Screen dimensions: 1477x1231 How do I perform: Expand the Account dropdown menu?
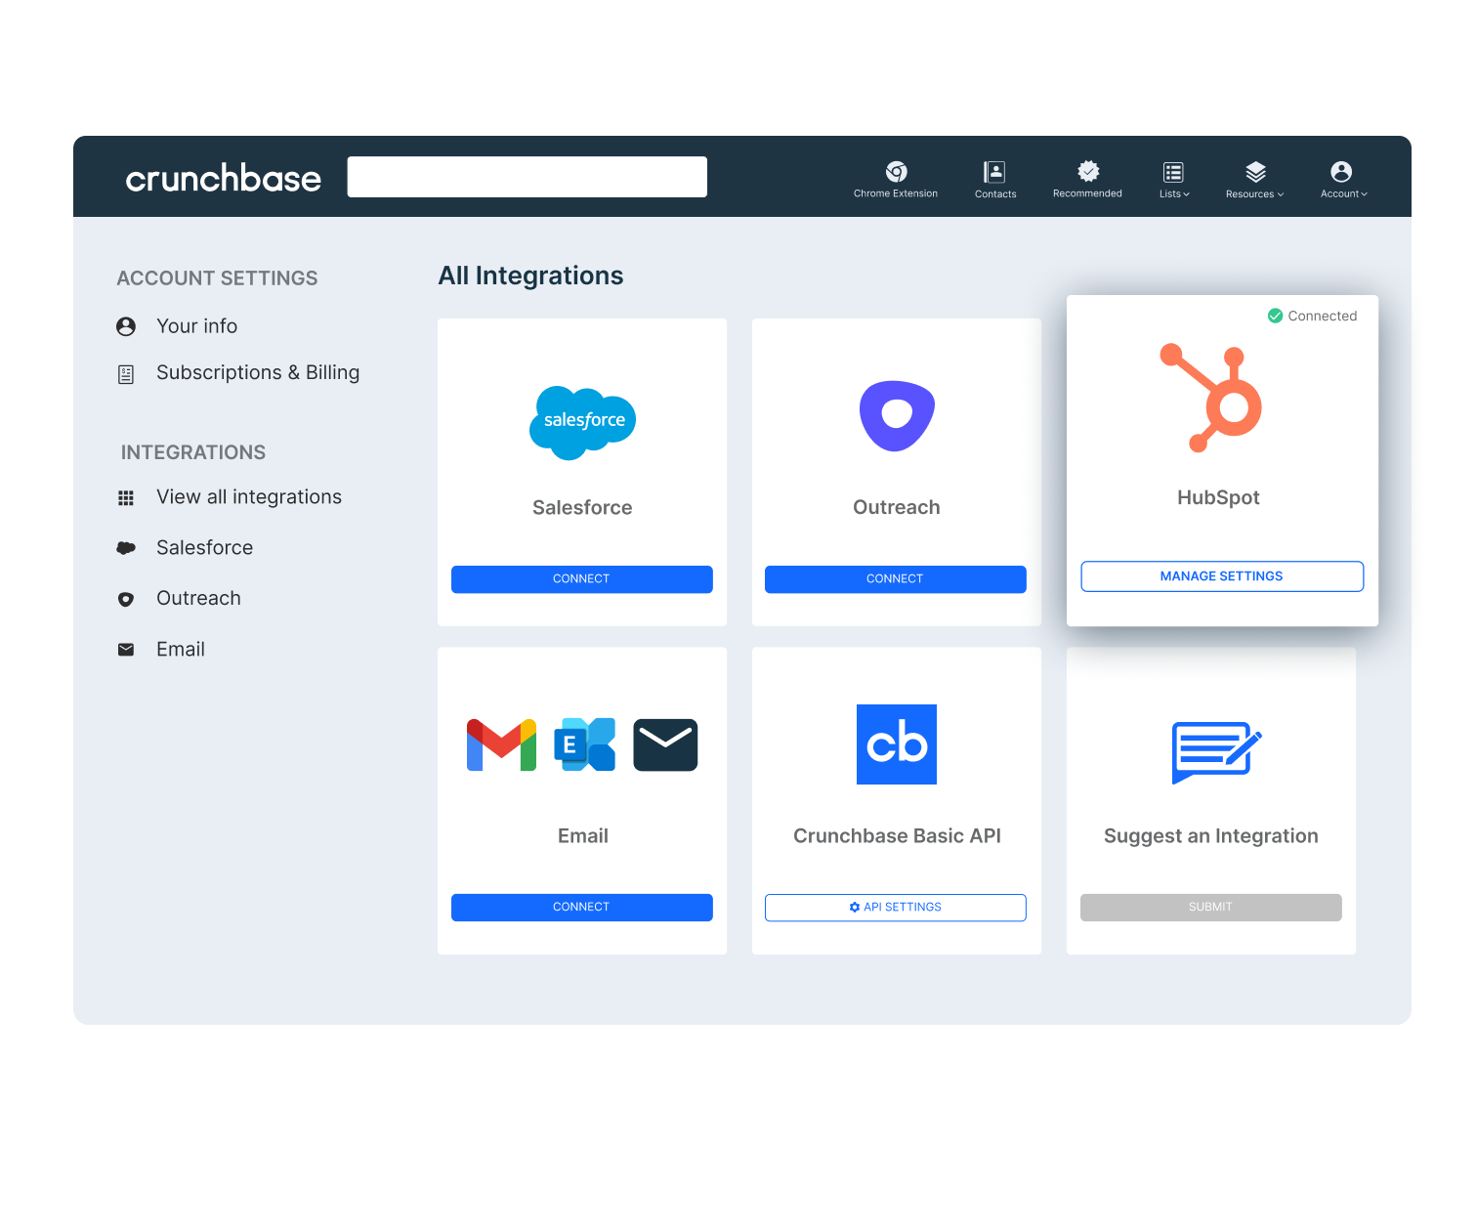[x=1343, y=180]
